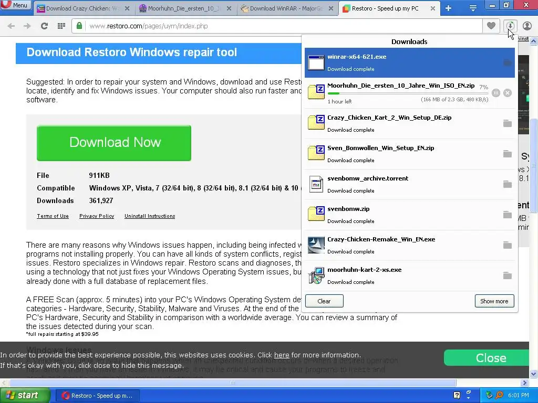Open the Terms of Use link
The width and height of the screenshot is (538, 403).
point(53,216)
